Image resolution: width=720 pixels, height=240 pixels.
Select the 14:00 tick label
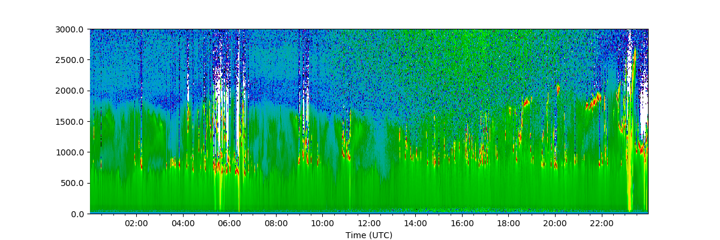click(x=415, y=223)
